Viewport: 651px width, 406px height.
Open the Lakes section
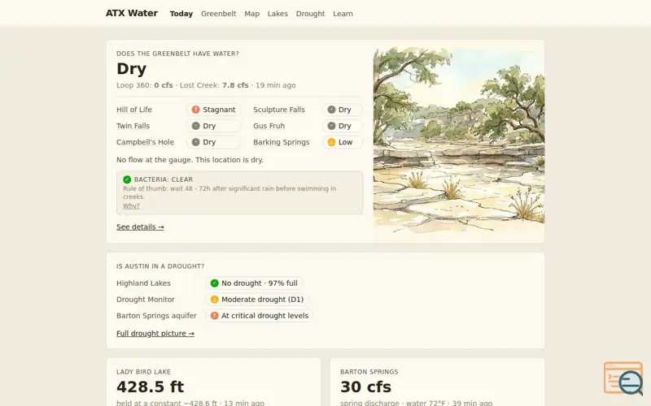click(277, 14)
